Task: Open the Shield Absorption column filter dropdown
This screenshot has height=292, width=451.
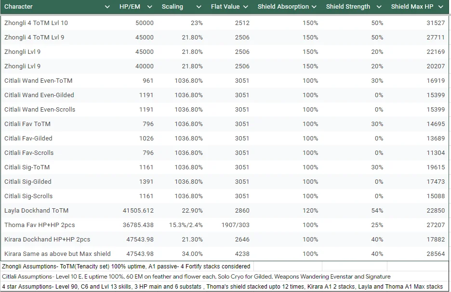Action: point(314,7)
